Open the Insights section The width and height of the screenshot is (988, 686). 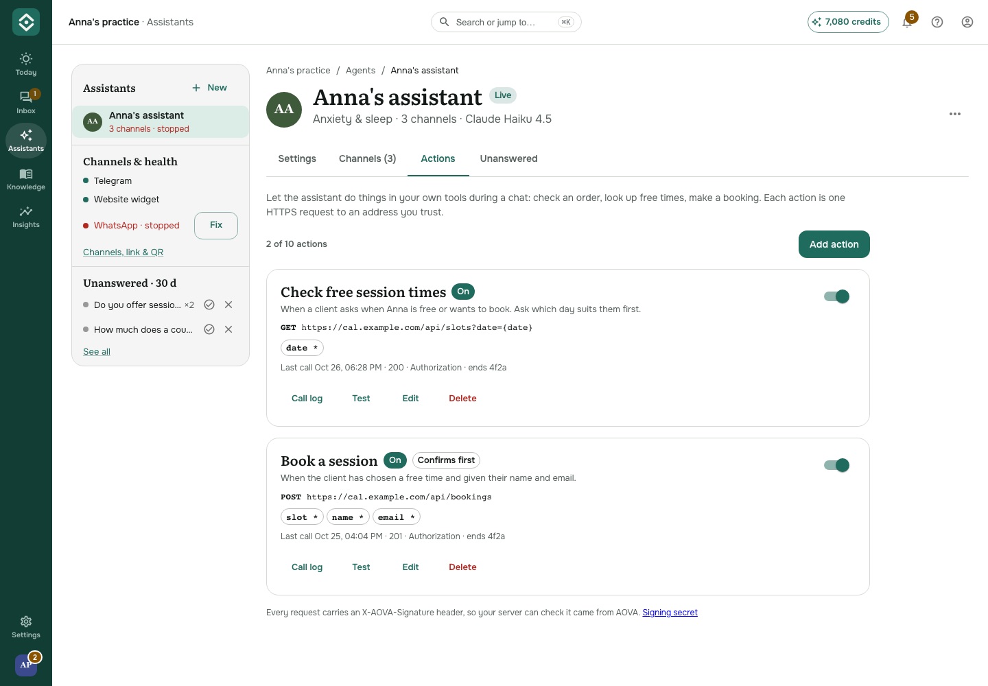point(26,217)
